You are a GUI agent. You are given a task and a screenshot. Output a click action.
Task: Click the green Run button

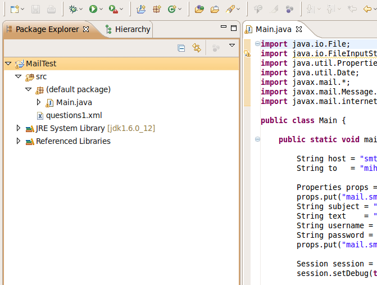coord(93,9)
